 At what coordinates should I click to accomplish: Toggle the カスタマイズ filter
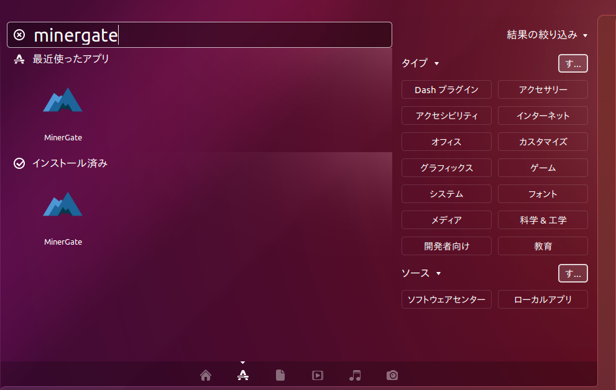tap(543, 142)
